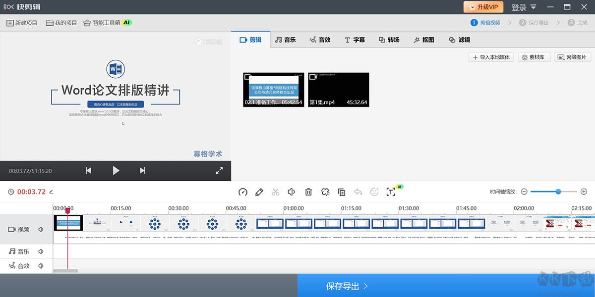
Task: Toggle the 音乐 track audio off
Action: tap(41, 251)
